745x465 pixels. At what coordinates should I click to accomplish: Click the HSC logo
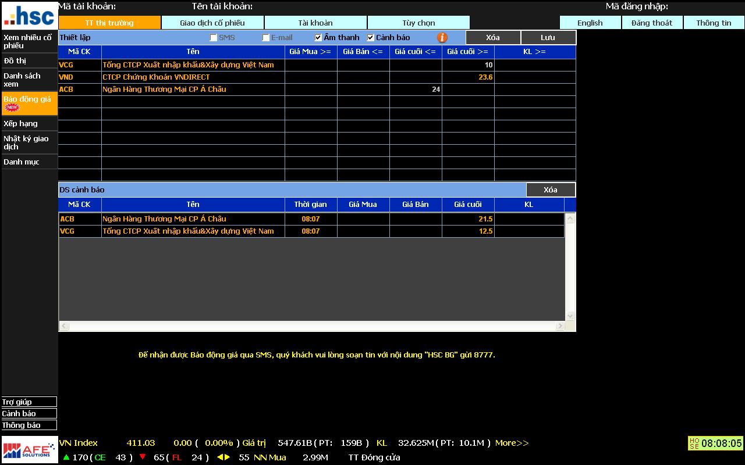[29, 16]
